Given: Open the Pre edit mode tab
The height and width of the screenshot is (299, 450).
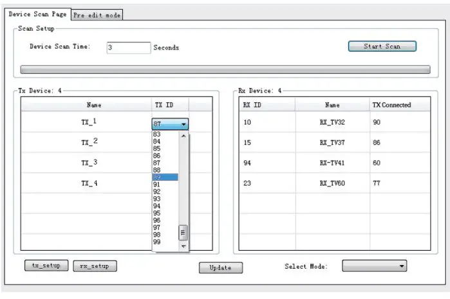Looking at the screenshot, I should 97,15.
